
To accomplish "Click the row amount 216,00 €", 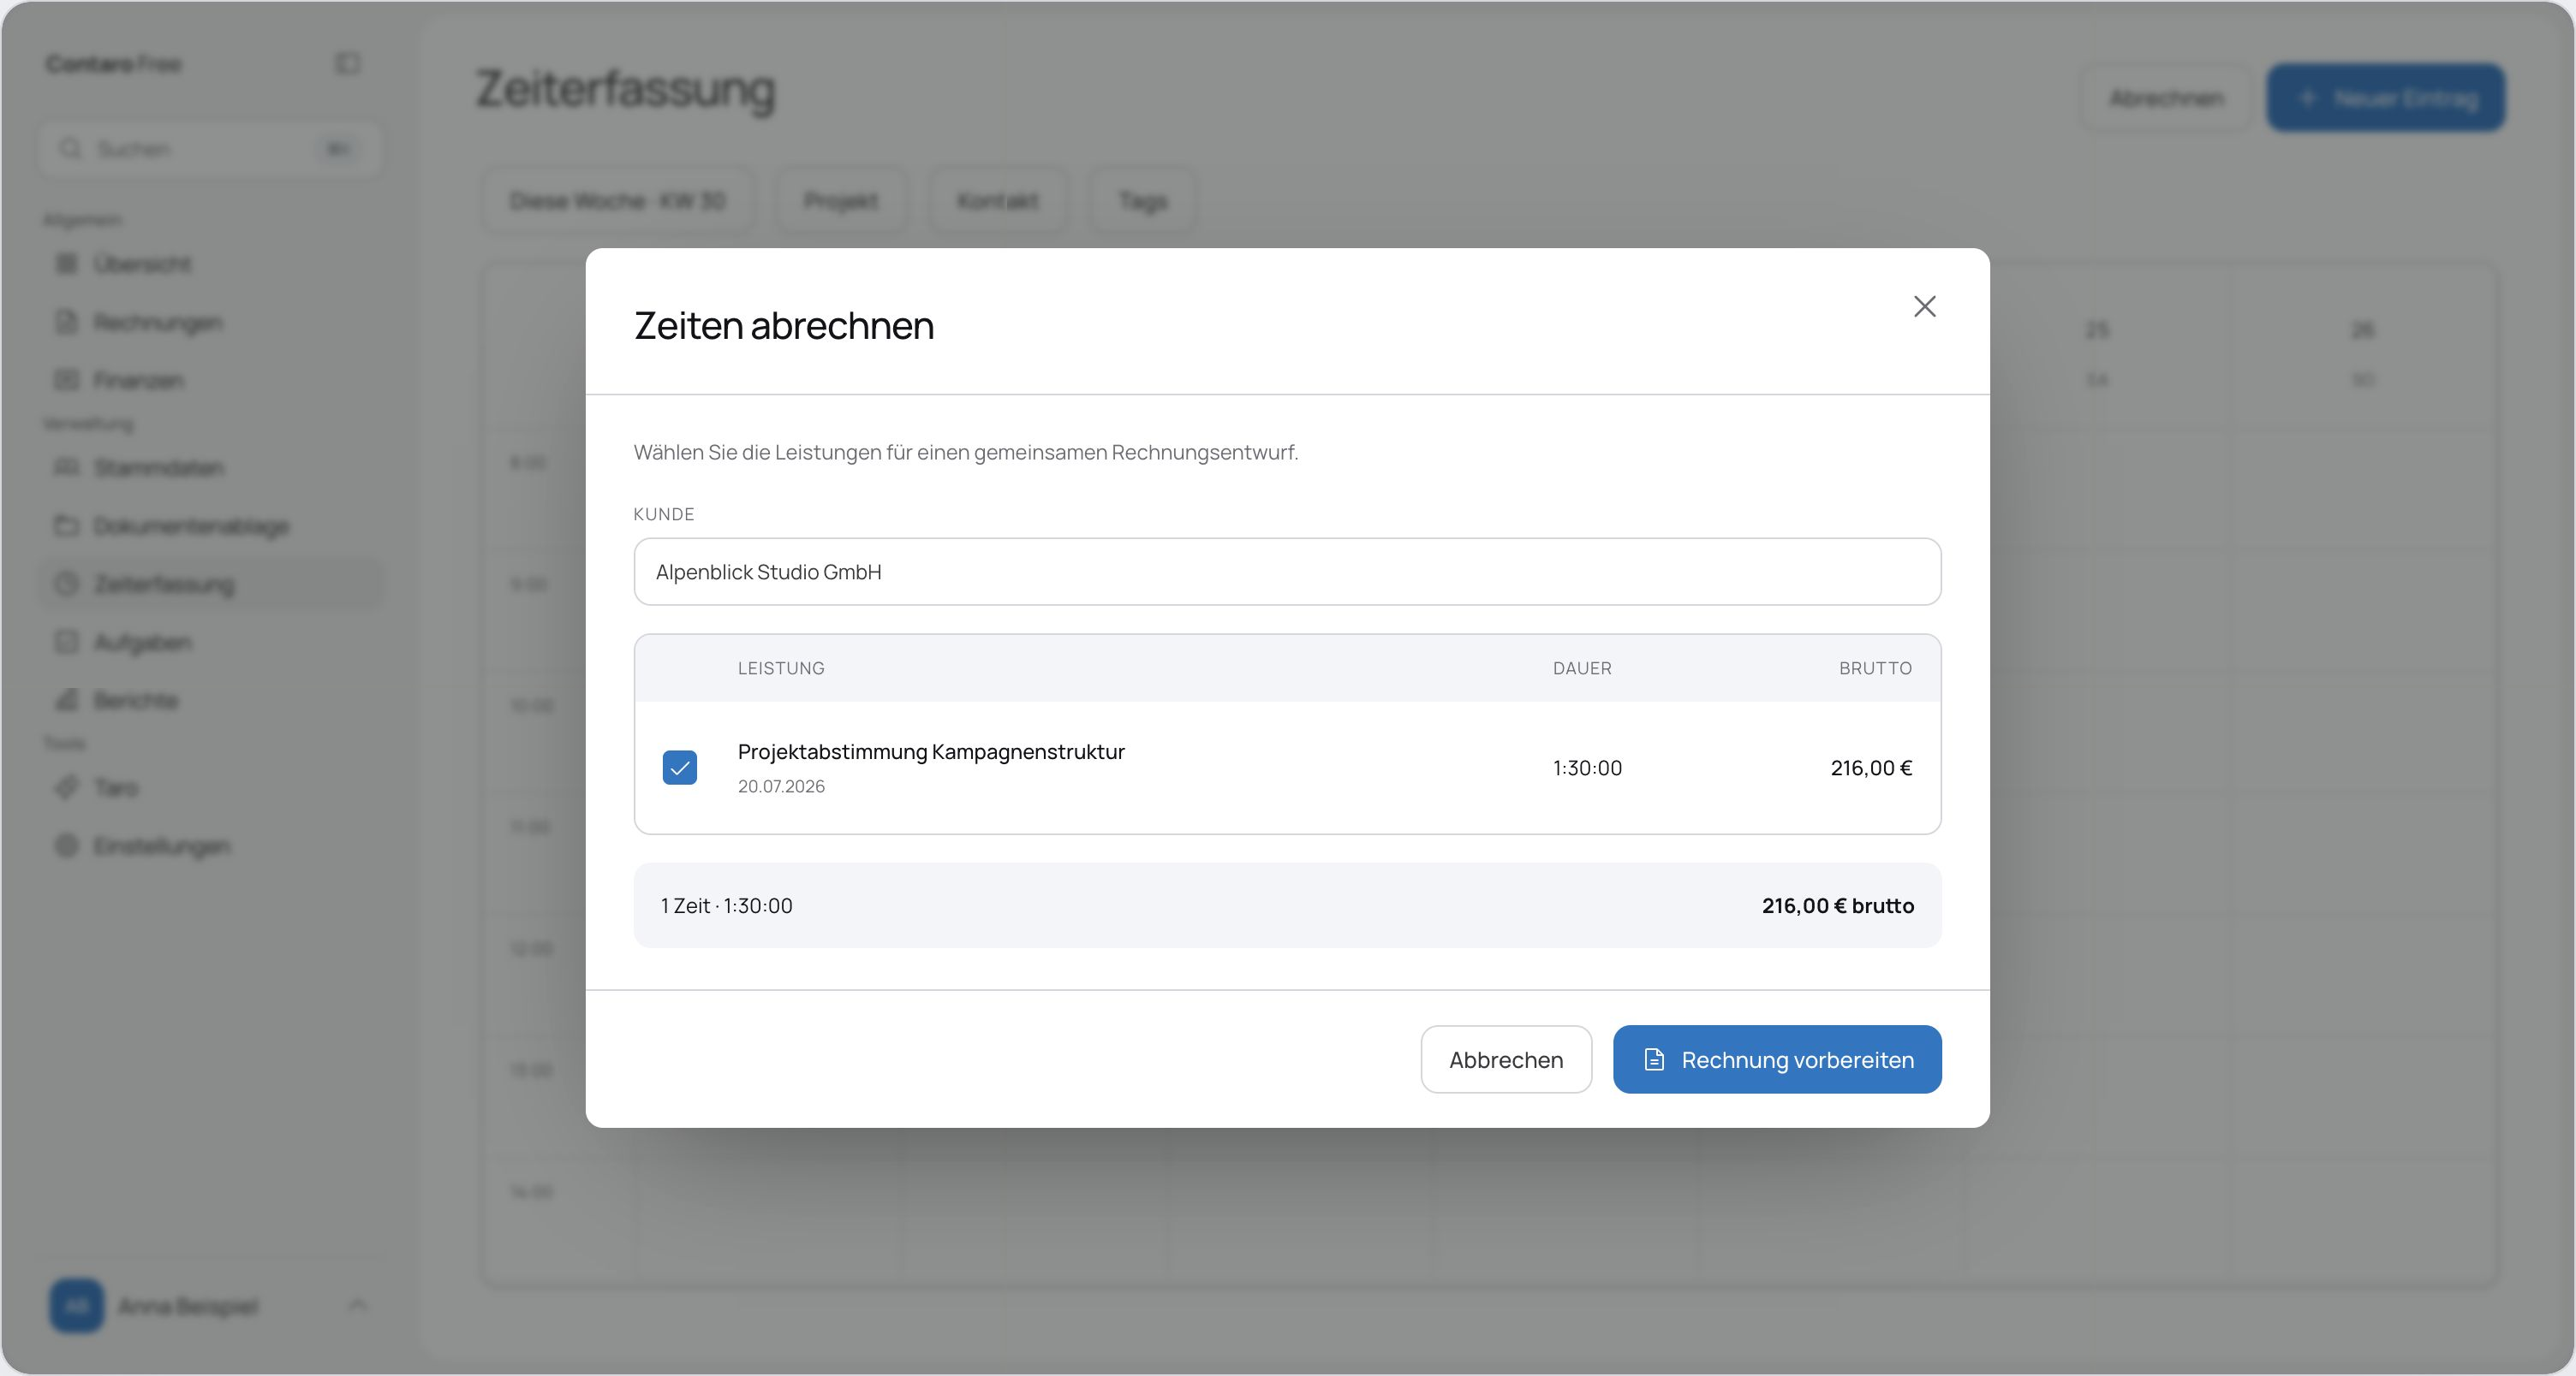I will point(1871,768).
